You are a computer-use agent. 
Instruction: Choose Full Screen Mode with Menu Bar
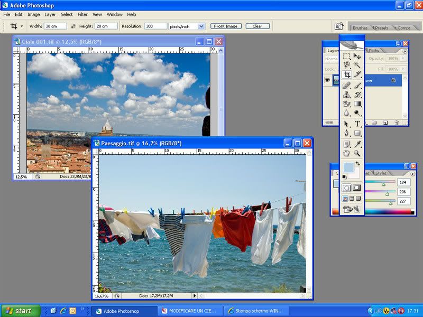pyautogui.click(x=352, y=199)
